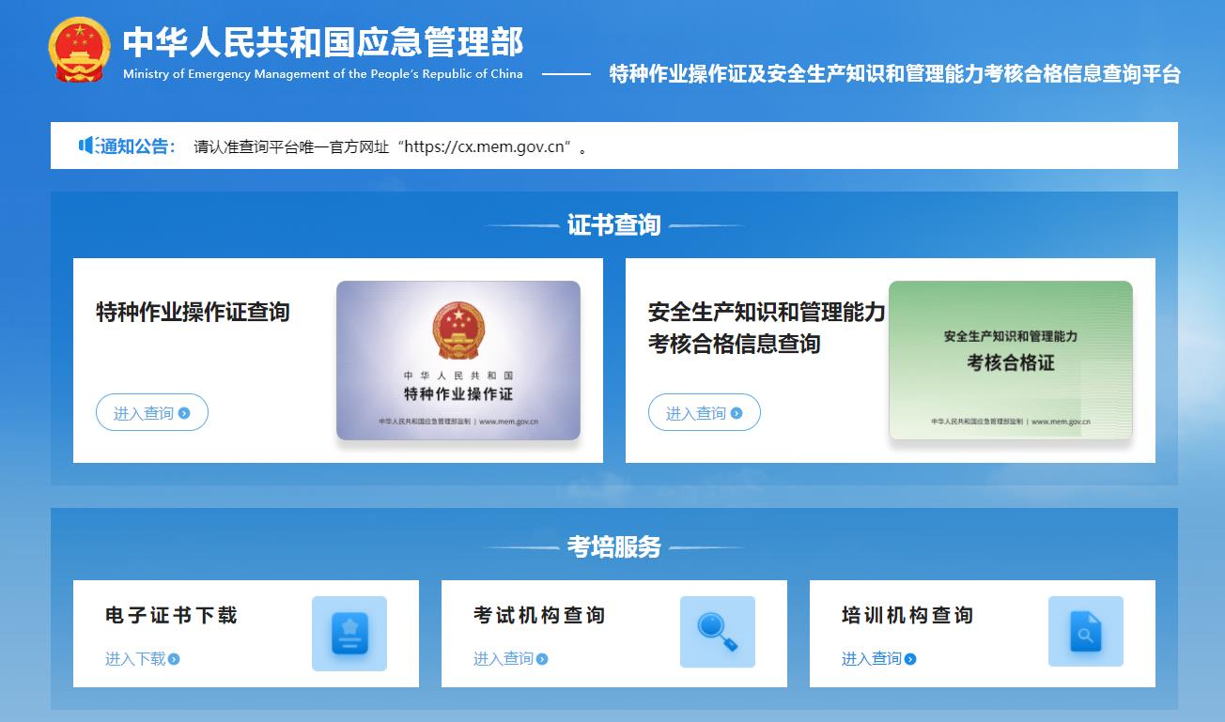Click the national emblem logo in header

point(80,51)
